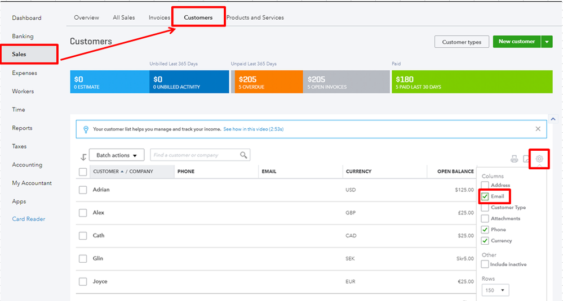Select the checkbox for Alex
The width and height of the screenshot is (563, 301).
pos(83,213)
